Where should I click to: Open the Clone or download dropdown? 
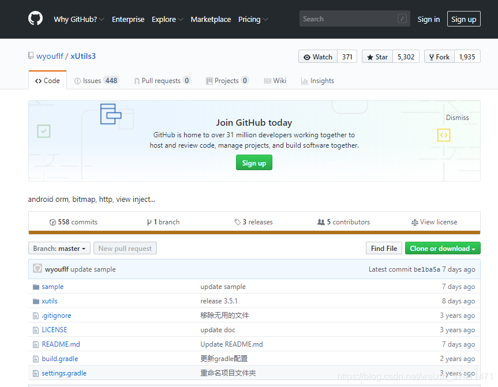click(x=443, y=248)
